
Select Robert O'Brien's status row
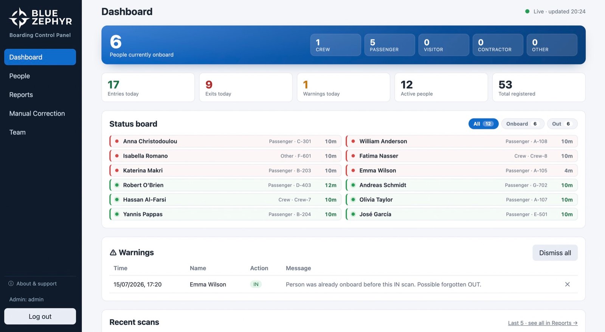tap(225, 185)
